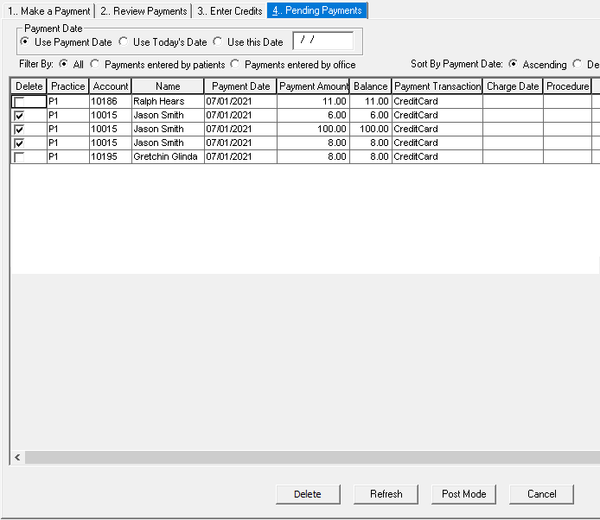Go to Enter Credits tab
The image size is (600, 520).
[x=230, y=11]
